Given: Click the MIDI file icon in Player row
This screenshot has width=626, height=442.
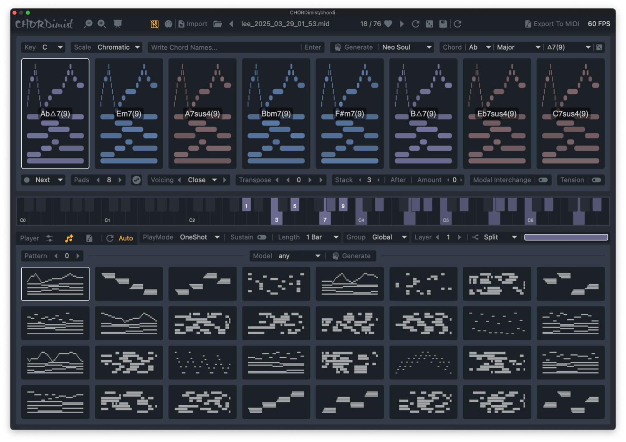Looking at the screenshot, I should pyautogui.click(x=89, y=238).
